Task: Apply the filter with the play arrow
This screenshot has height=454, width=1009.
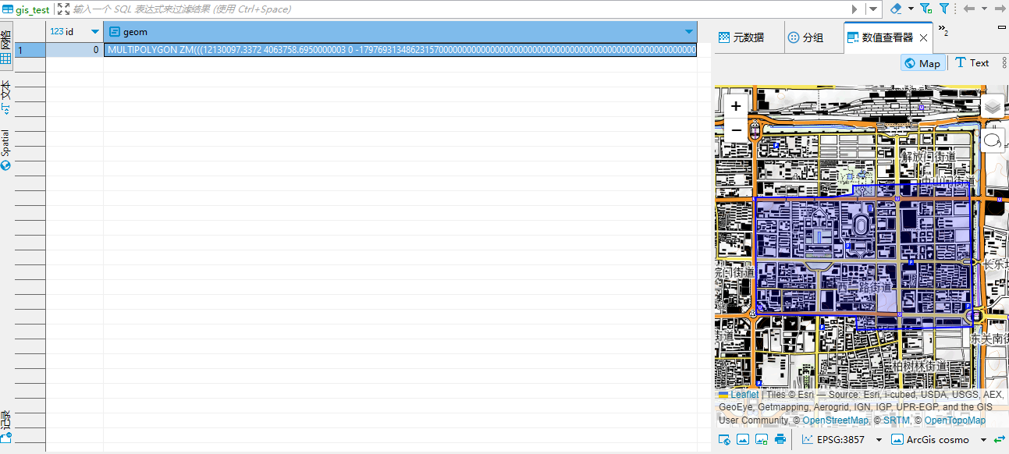Action: pos(856,9)
